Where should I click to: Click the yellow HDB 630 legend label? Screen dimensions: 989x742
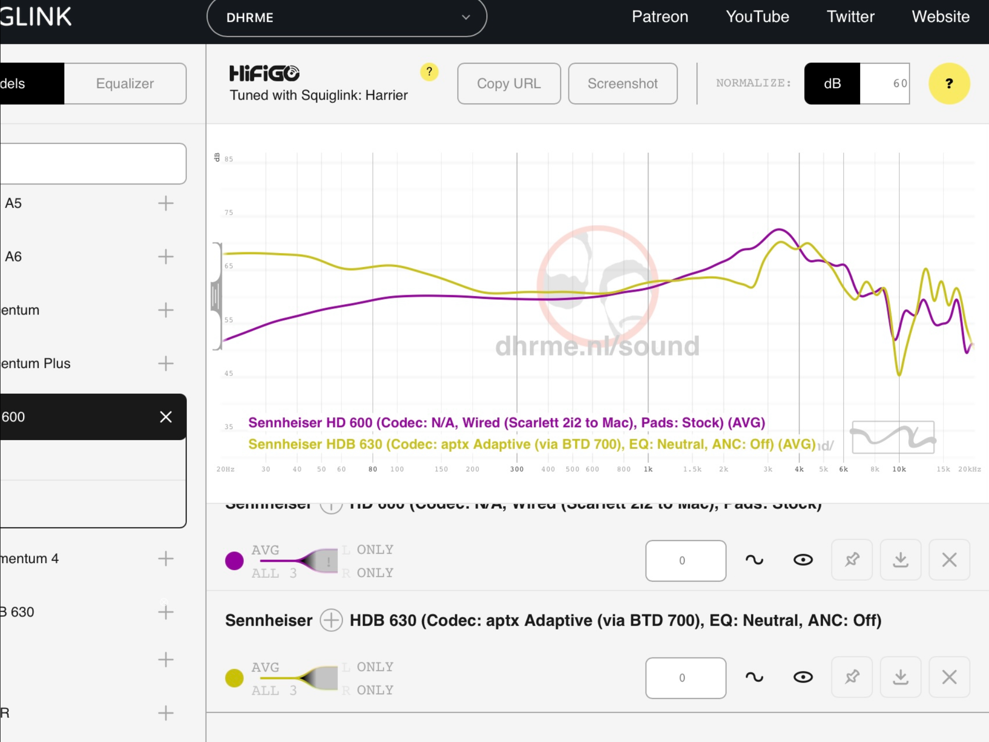tap(532, 444)
